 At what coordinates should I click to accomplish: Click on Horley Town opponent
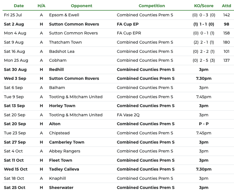click(x=62, y=106)
